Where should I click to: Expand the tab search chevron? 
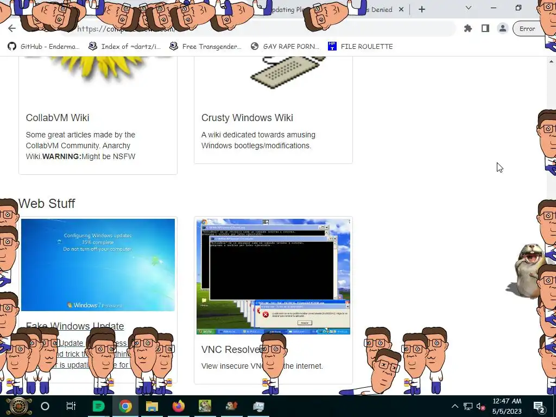coord(469,8)
